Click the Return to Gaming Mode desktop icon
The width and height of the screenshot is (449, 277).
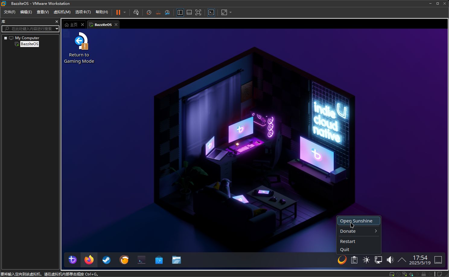point(79,48)
